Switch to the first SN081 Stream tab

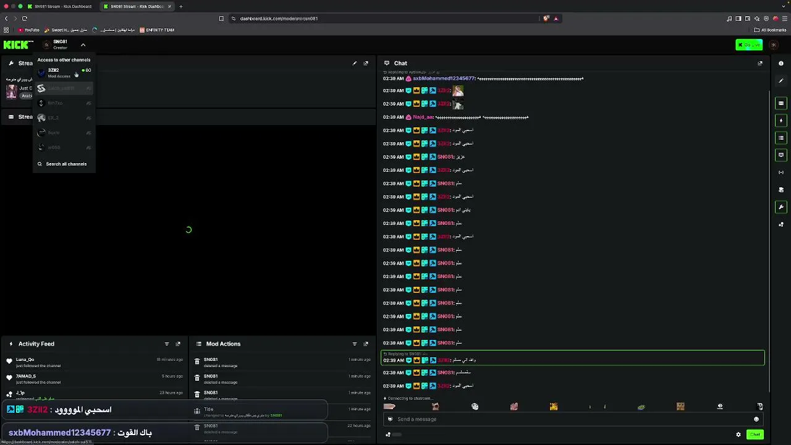61,6
